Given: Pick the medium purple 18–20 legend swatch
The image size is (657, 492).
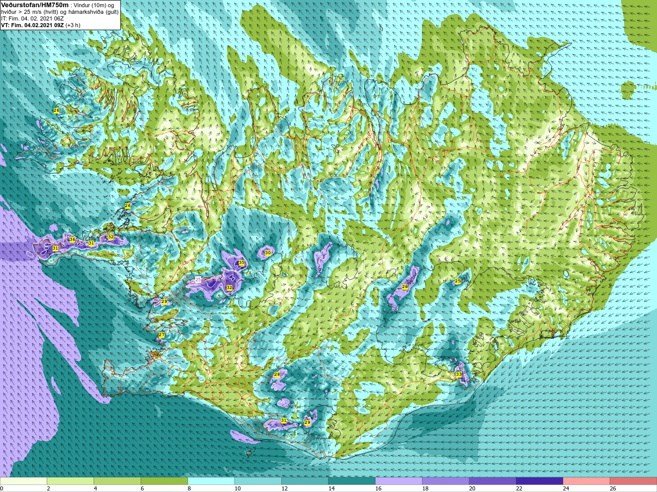Looking at the screenshot, I should click(446, 481).
